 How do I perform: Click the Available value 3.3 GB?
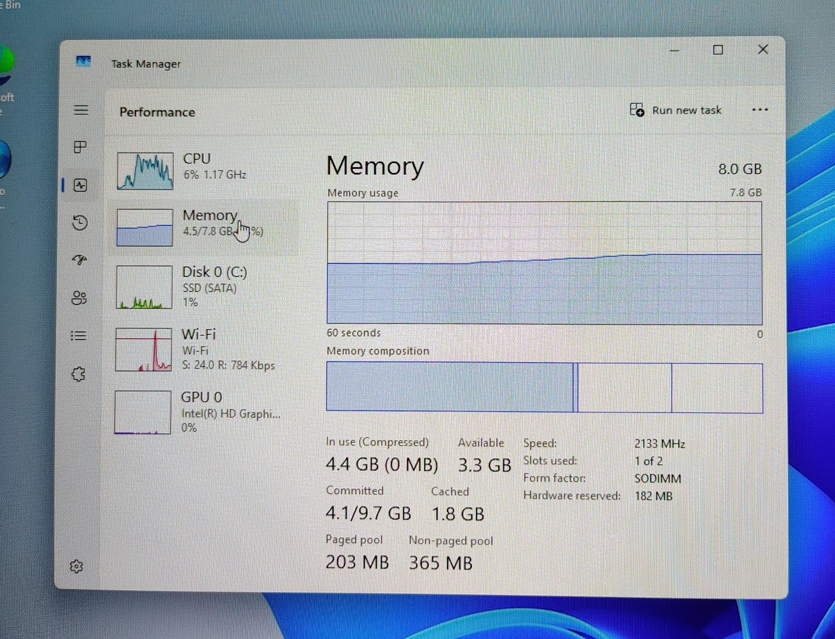point(484,465)
